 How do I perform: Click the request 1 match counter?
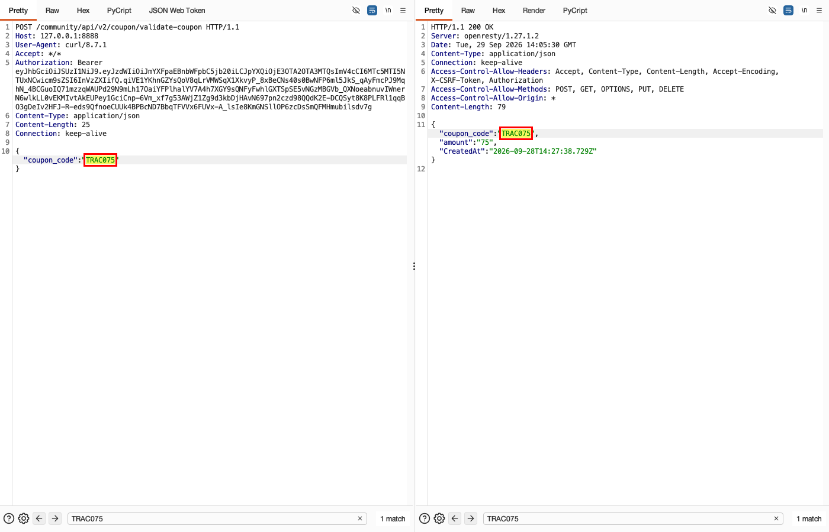click(393, 518)
